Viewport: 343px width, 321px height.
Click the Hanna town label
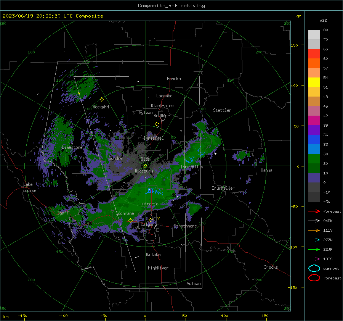[266, 170]
